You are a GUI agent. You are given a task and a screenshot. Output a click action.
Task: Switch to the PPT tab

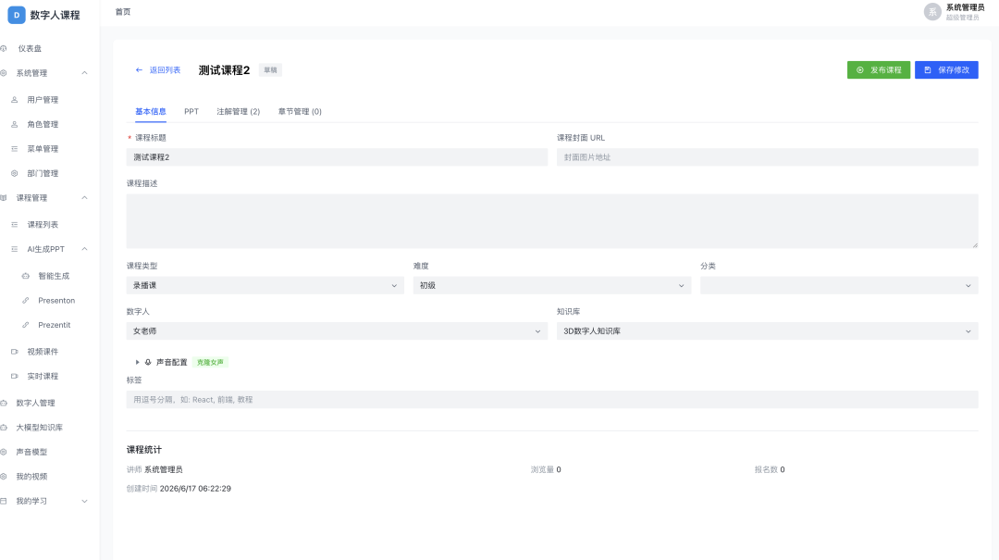point(191,112)
